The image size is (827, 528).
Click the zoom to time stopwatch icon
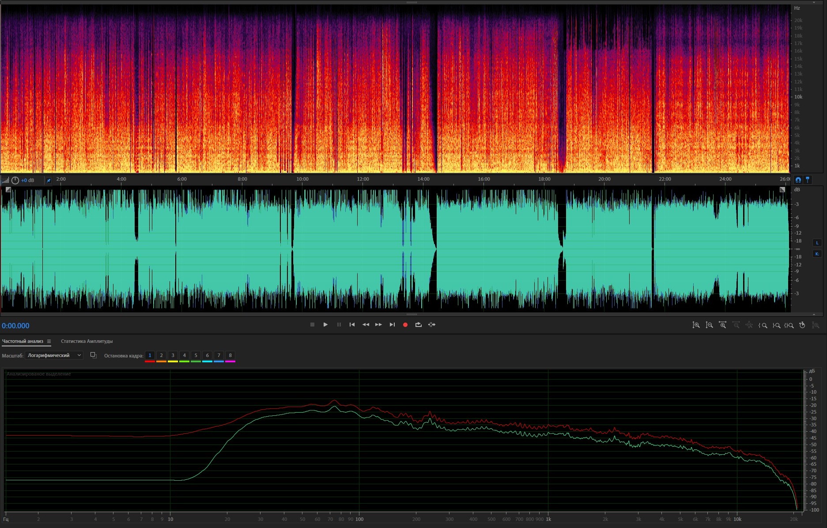coord(802,325)
